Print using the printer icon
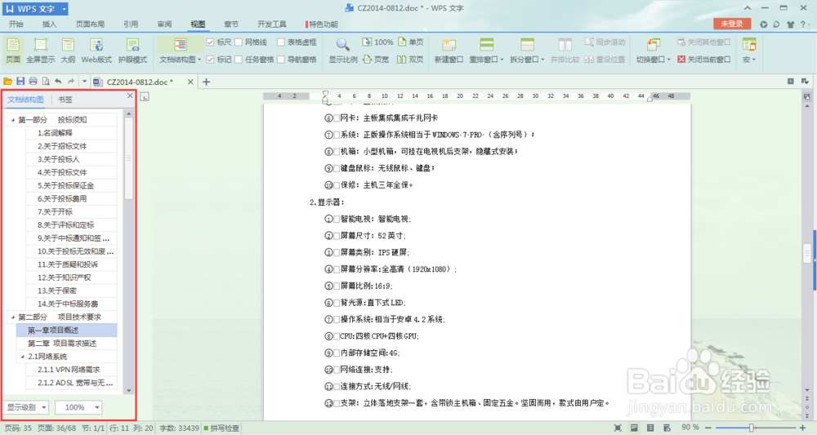Image resolution: width=817 pixels, height=435 pixels. click(x=33, y=81)
